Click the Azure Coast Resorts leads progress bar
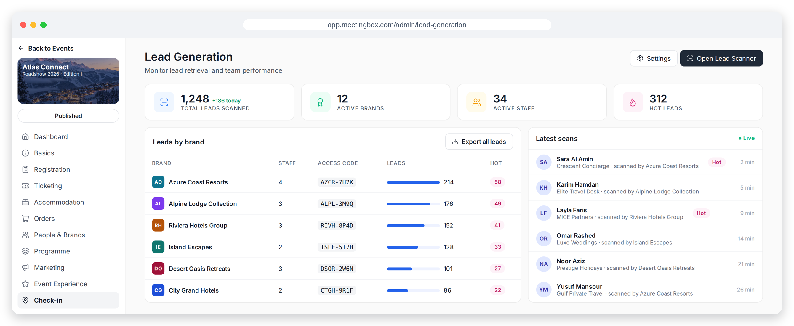Image resolution: width=794 pixels, height=326 pixels. [413, 182]
